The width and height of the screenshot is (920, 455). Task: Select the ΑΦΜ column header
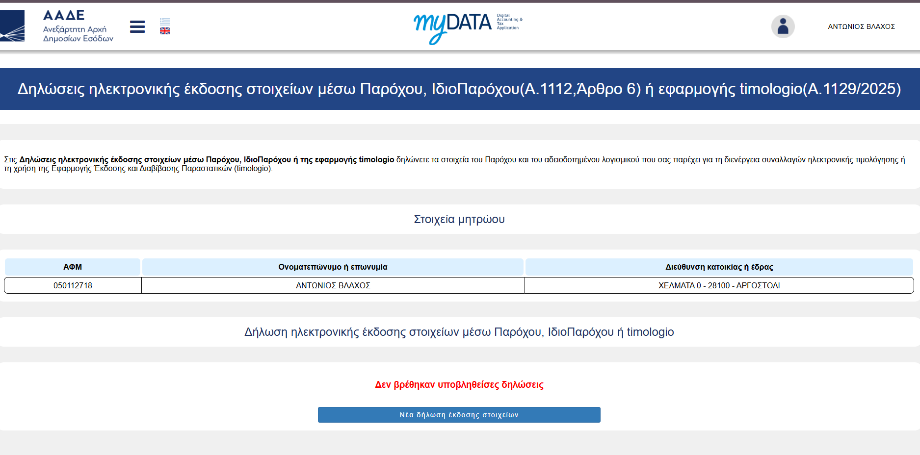click(x=73, y=267)
